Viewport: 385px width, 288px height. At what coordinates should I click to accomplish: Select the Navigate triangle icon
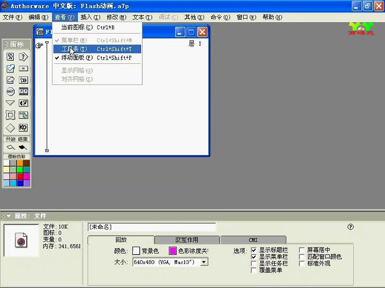[x=10, y=103]
